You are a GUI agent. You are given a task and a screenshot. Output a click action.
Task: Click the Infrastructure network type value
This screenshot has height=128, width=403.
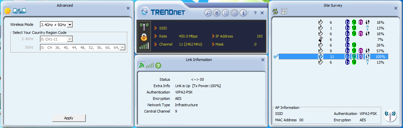tap(186, 105)
